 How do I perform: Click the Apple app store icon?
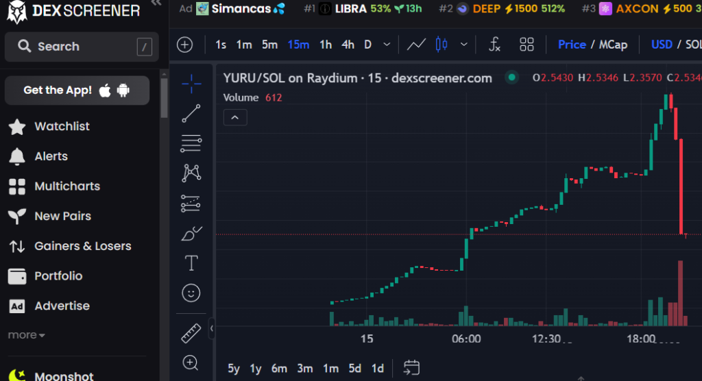click(105, 90)
